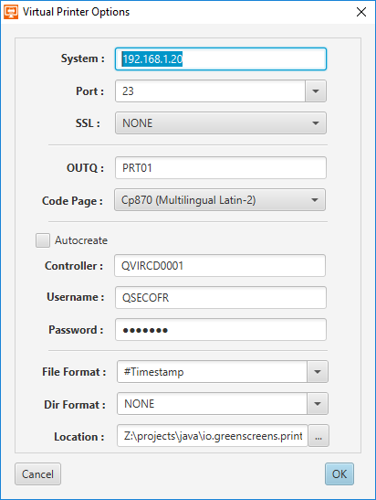
Task: Expand the SSL dropdown showing NONE
Action: (221, 123)
